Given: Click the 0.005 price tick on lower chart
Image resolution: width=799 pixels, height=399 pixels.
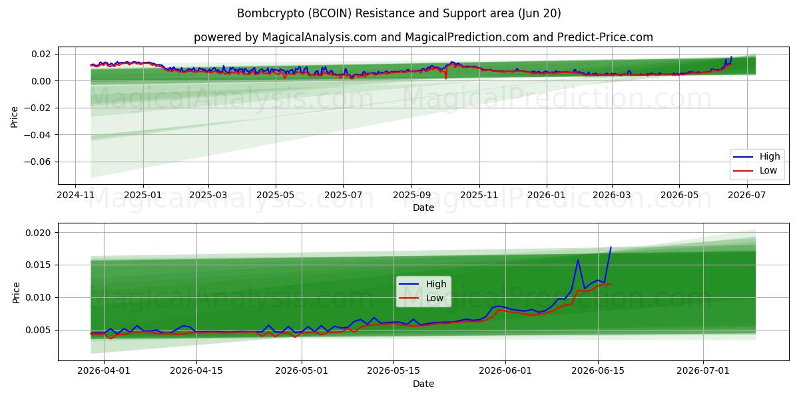Looking at the screenshot, I should (x=39, y=330).
